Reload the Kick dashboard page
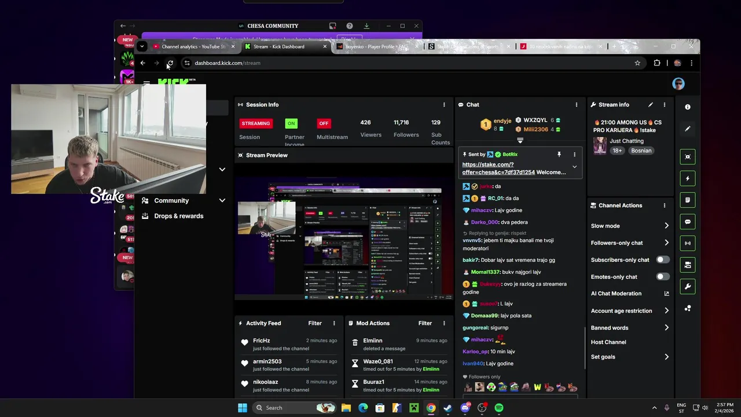 pos(170,63)
